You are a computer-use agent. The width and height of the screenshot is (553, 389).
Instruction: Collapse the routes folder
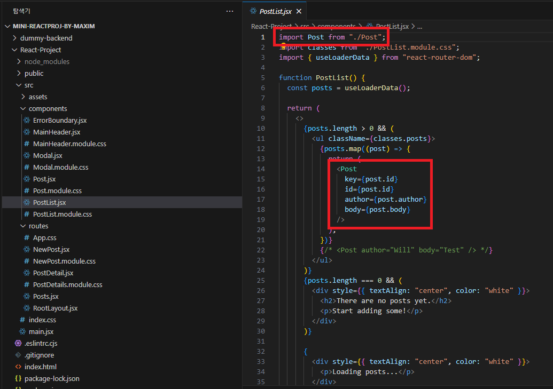23,226
